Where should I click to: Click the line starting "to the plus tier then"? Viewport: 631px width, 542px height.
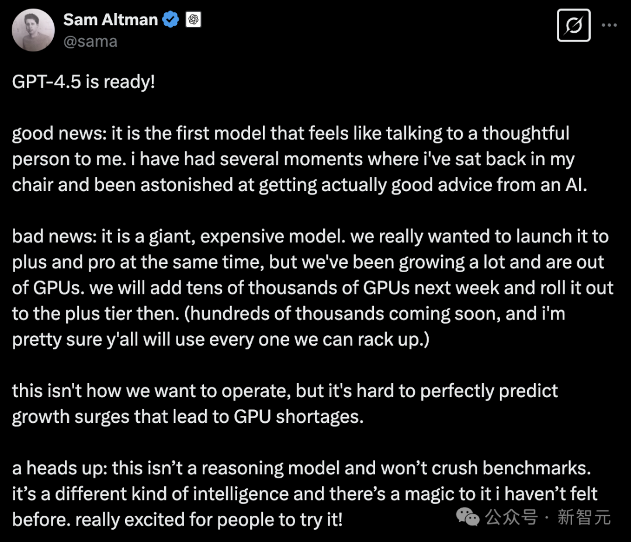pyautogui.click(x=289, y=314)
